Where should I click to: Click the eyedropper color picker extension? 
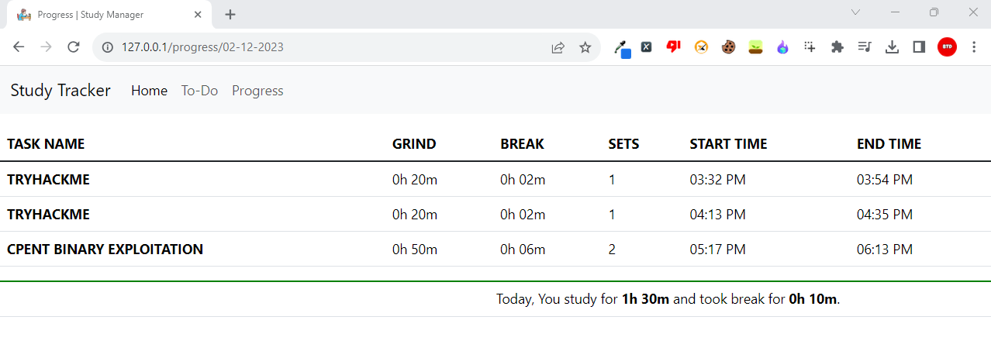622,48
